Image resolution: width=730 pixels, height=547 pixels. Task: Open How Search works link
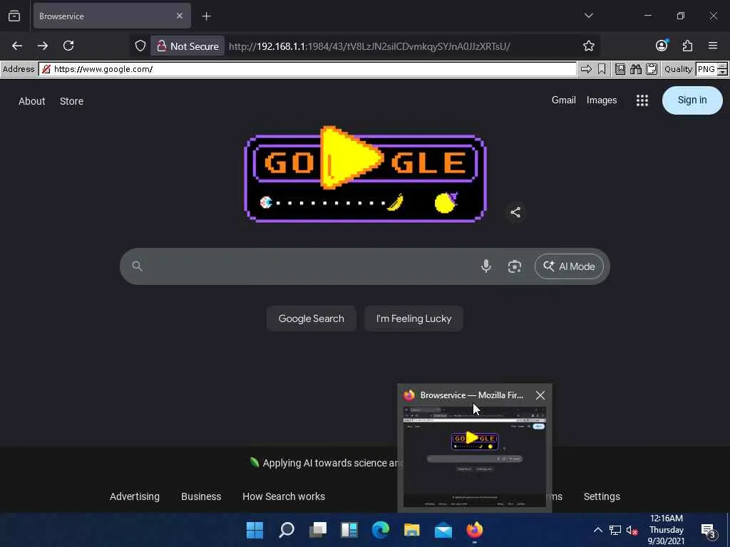click(284, 496)
